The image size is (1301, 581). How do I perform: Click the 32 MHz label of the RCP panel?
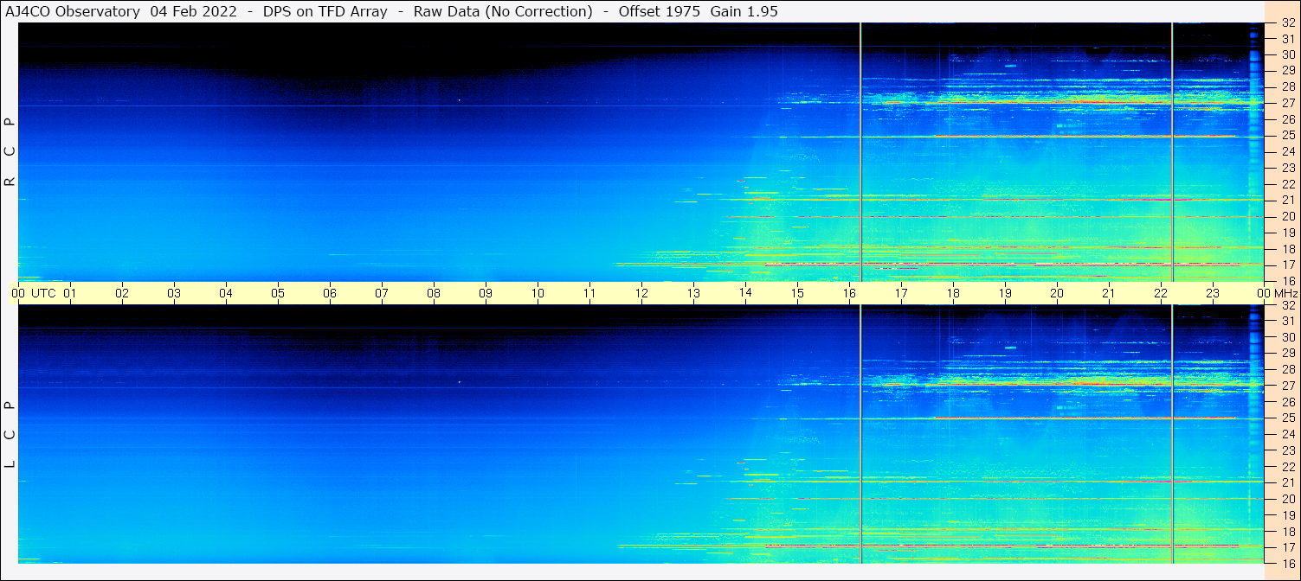[x=1288, y=23]
